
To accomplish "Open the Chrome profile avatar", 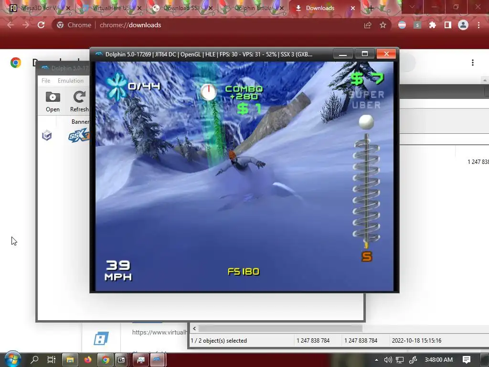I will pos(463,25).
